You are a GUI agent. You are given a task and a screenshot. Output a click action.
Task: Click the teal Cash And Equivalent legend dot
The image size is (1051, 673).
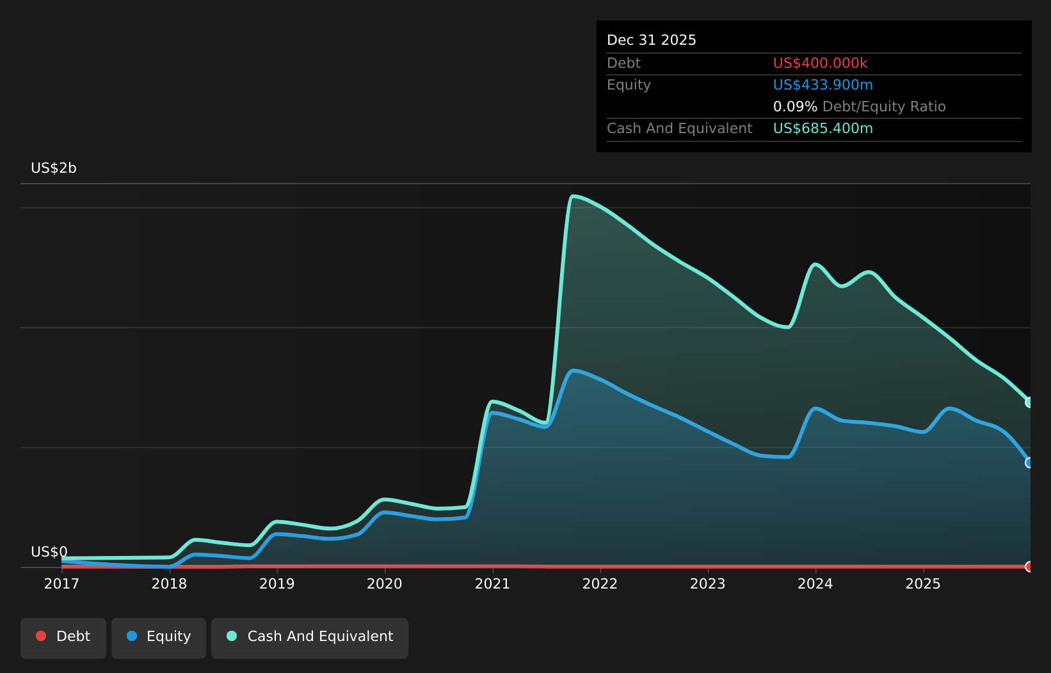[x=232, y=636]
